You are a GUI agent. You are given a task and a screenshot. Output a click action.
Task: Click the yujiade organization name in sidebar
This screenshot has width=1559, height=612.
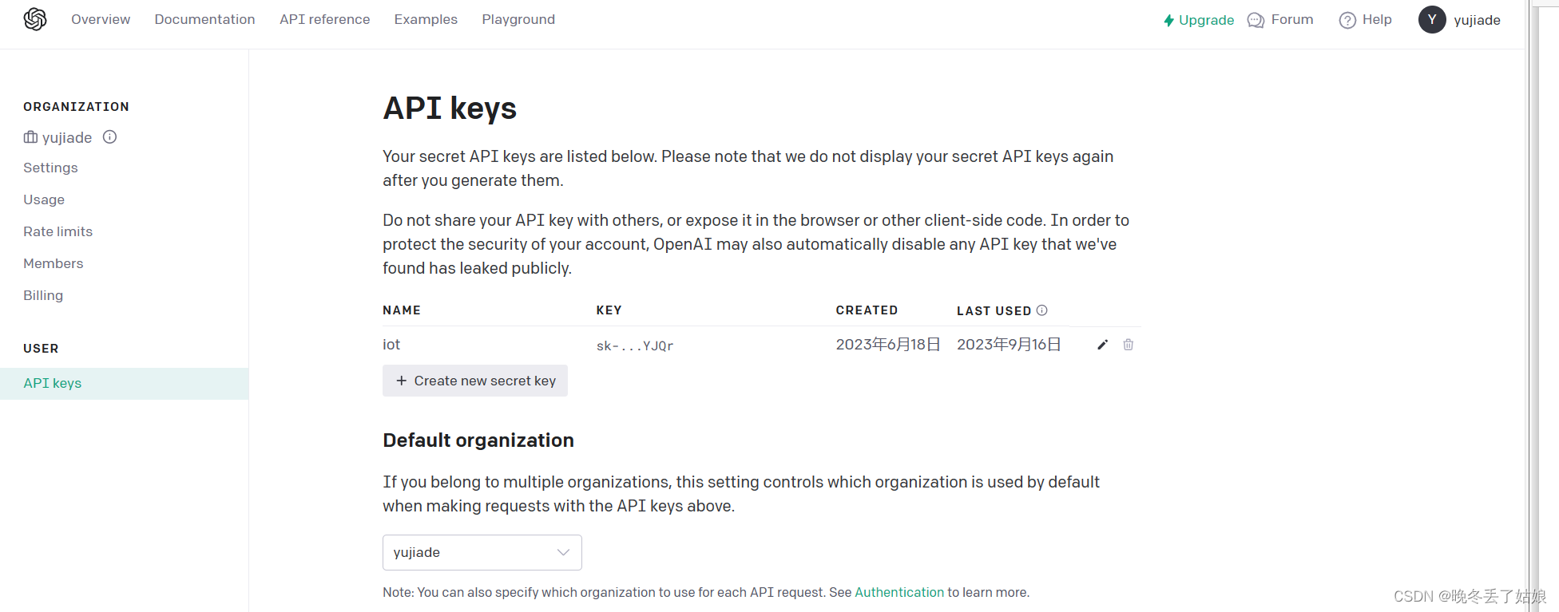(x=67, y=137)
